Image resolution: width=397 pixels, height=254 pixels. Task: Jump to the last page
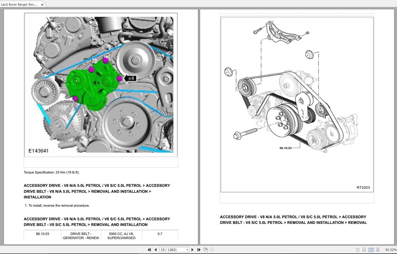tap(199, 250)
